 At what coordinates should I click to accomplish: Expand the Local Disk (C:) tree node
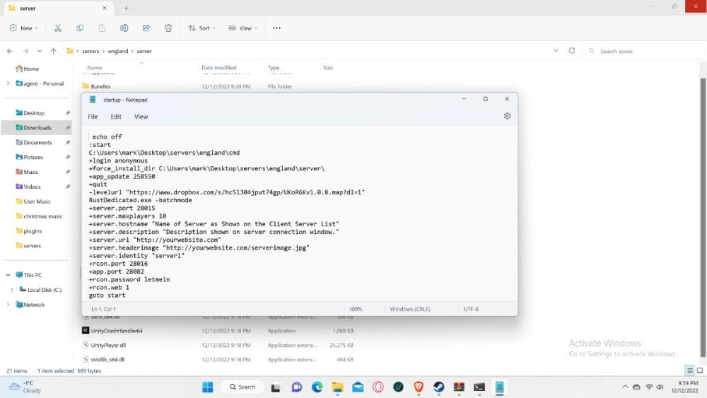(x=11, y=290)
